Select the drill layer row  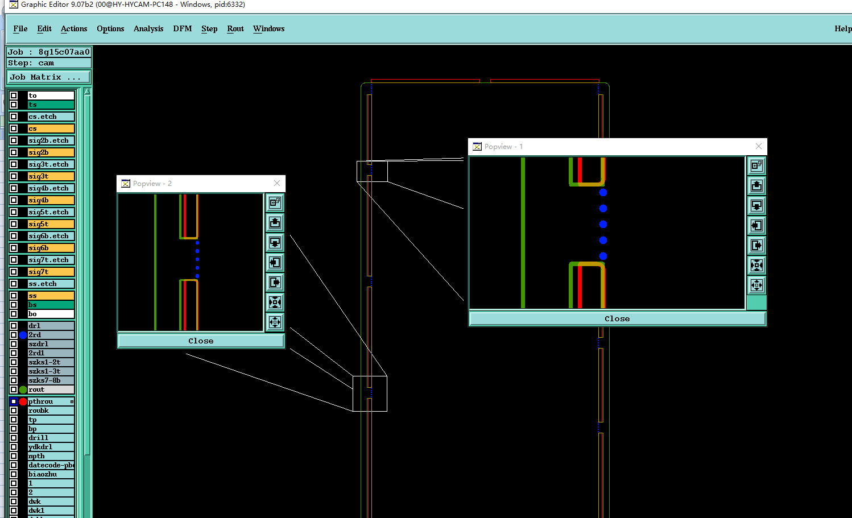[x=51, y=438]
